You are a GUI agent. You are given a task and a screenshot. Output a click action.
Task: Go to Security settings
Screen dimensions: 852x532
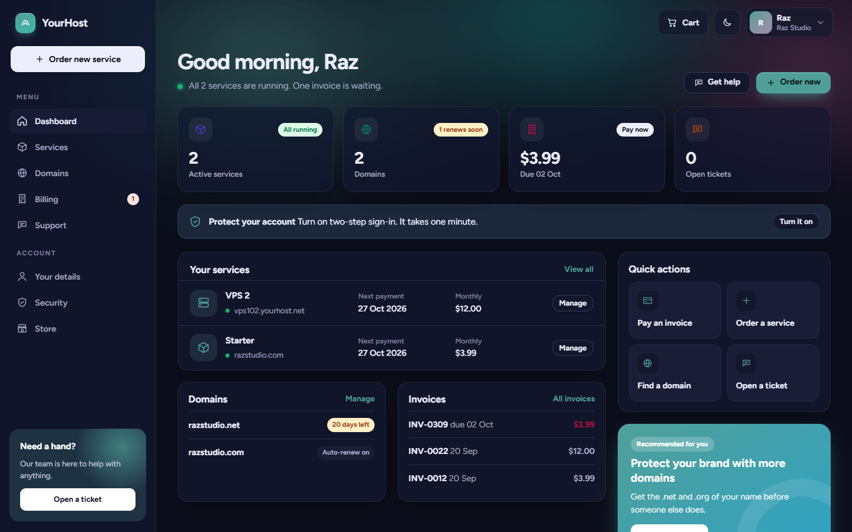pyautogui.click(x=78, y=303)
